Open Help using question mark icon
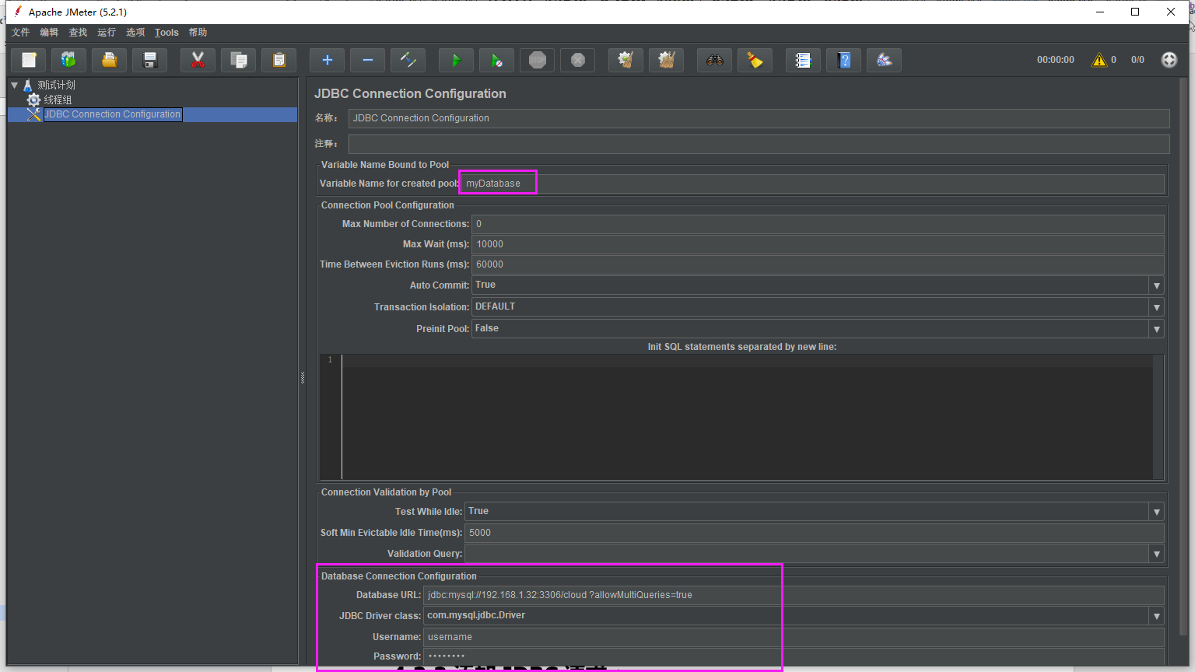 (844, 60)
